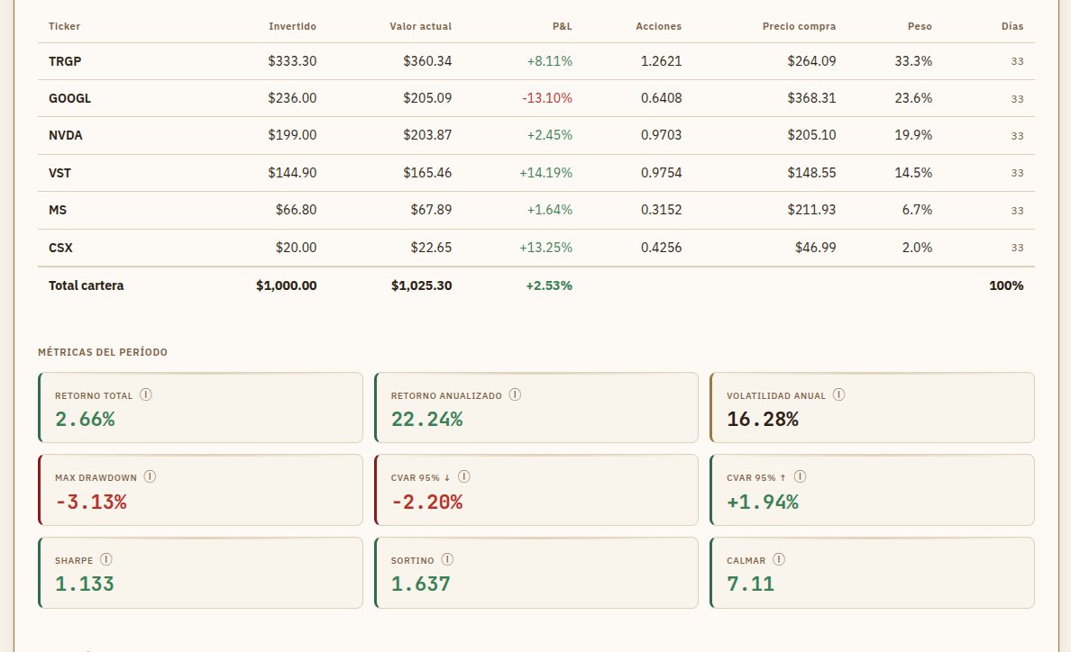
Task: Open info icon next to Retorno Total
Action: (146, 394)
